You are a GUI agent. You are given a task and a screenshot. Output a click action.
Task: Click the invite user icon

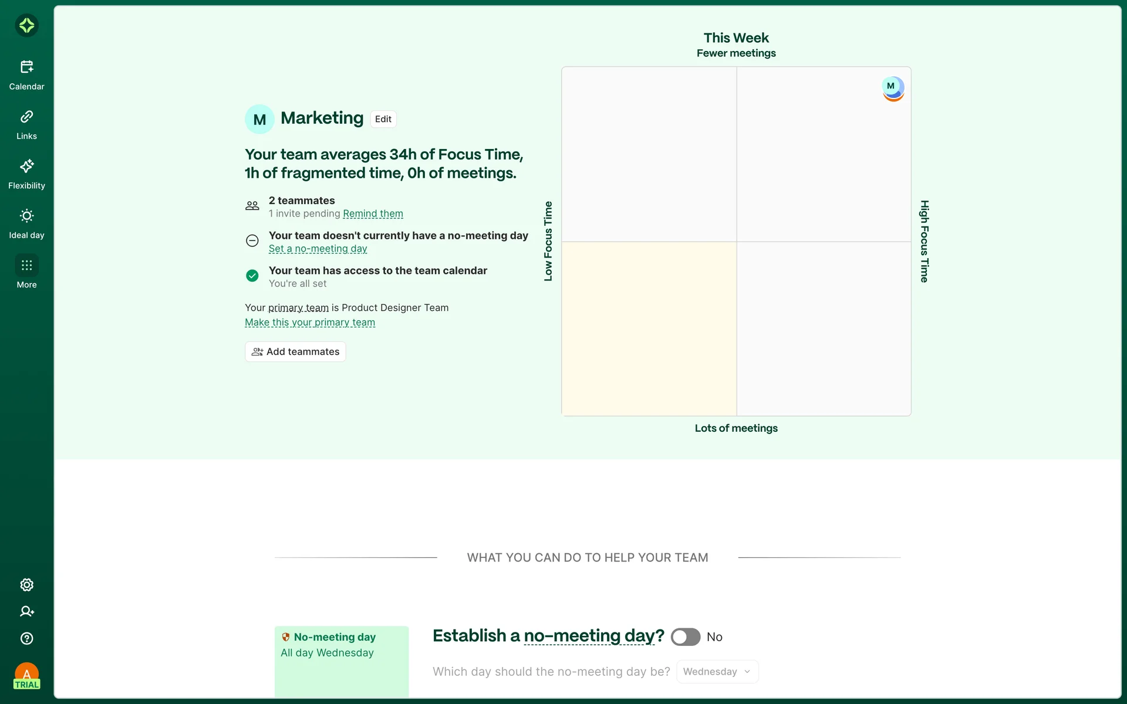pos(26,611)
